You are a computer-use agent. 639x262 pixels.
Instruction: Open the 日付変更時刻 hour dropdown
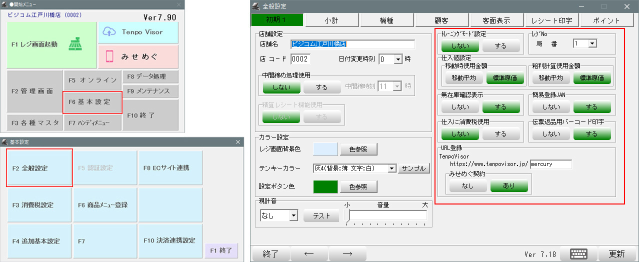point(398,59)
